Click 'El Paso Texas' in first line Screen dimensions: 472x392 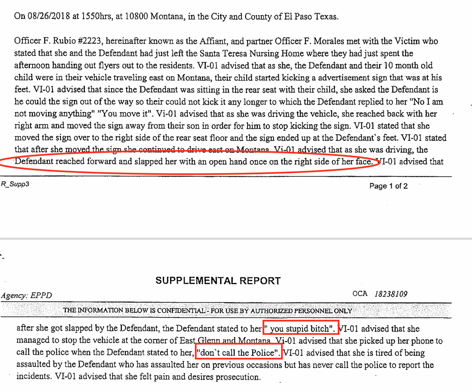pyautogui.click(x=311, y=16)
